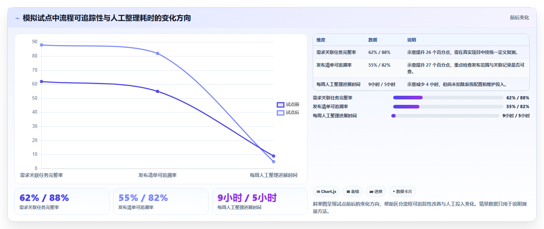
Task: Click the 试点后 data point at 5
Action: (274, 162)
